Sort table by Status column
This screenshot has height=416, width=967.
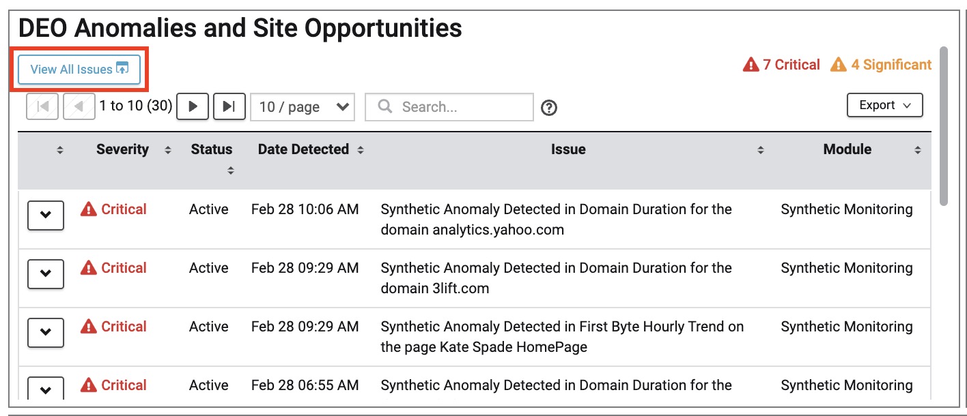(x=231, y=170)
